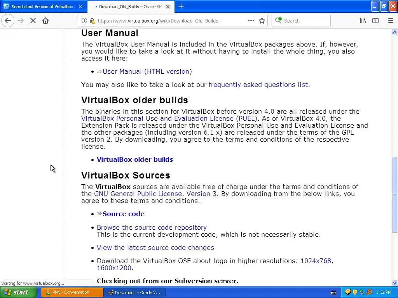
Task: Click the system clock 1:32 PM
Action: click(384, 293)
